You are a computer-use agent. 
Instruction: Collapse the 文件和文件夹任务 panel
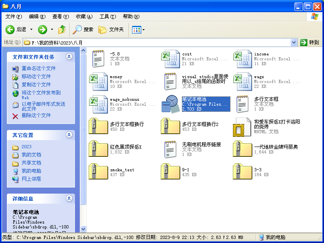[x=69, y=57]
